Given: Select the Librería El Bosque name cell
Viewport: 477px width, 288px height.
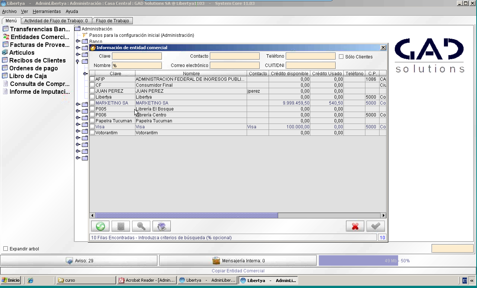Looking at the screenshot, I should click(x=191, y=109).
